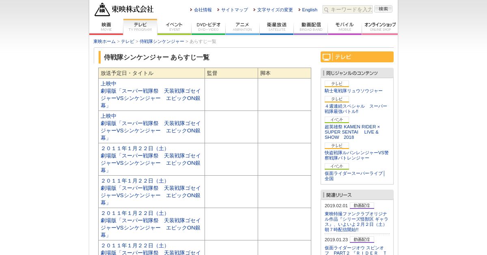Click the 2019.02.01 release date
This screenshot has height=255, width=487.
point(336,206)
